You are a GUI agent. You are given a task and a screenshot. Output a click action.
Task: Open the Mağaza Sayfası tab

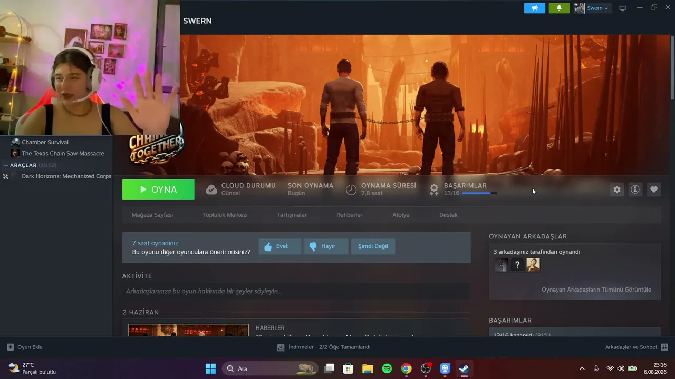(x=152, y=215)
